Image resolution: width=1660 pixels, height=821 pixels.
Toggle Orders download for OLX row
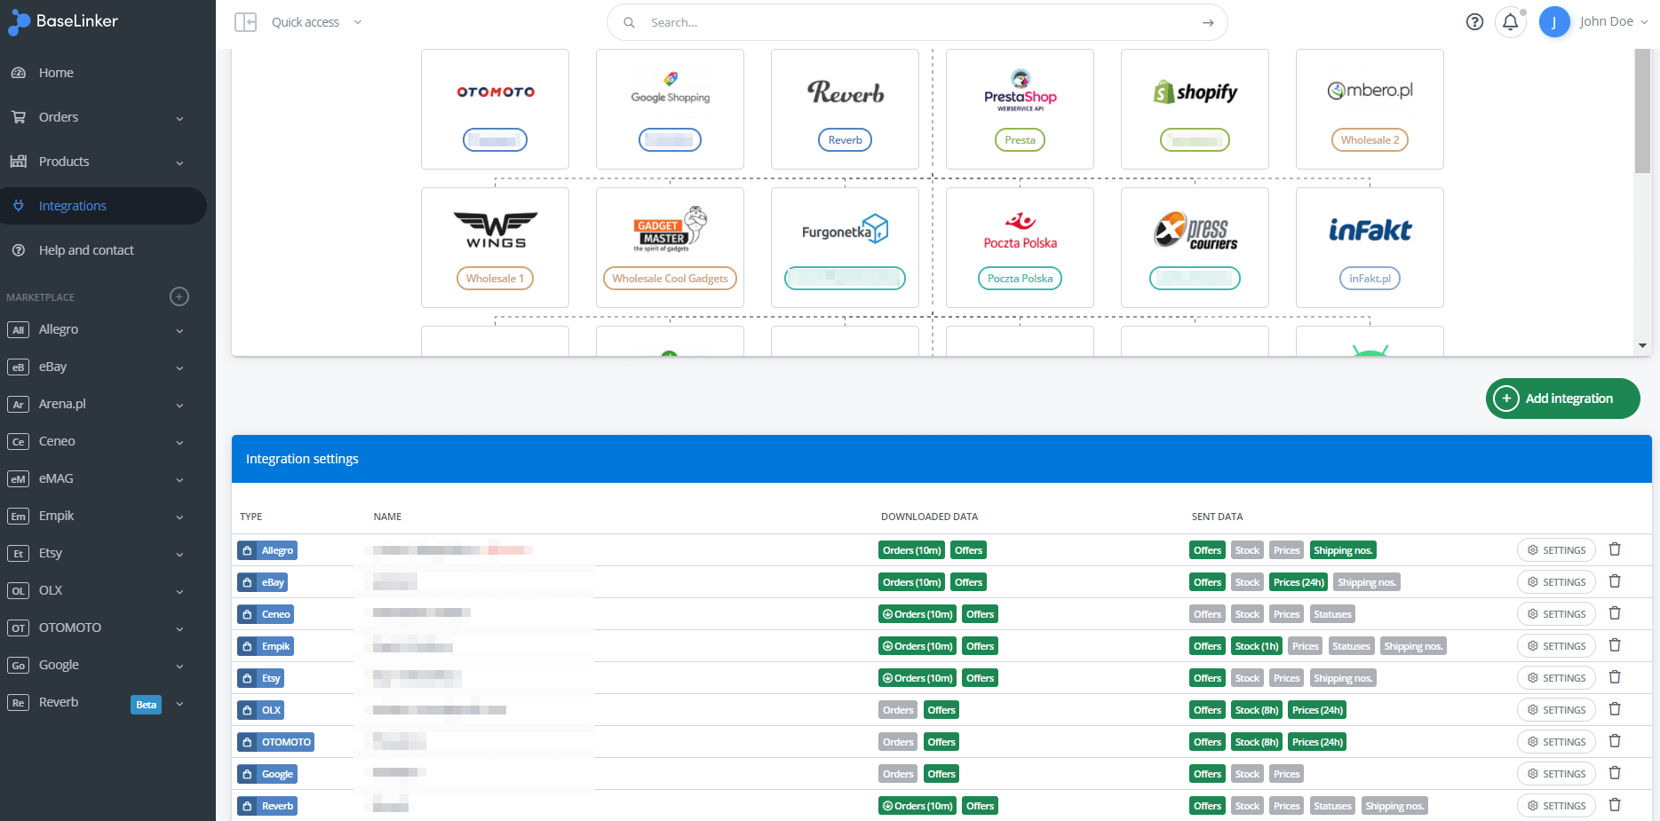click(898, 710)
